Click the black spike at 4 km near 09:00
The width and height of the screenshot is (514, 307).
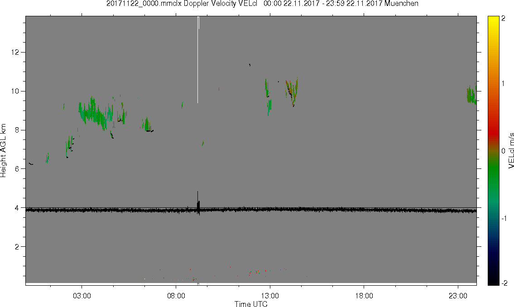point(198,203)
